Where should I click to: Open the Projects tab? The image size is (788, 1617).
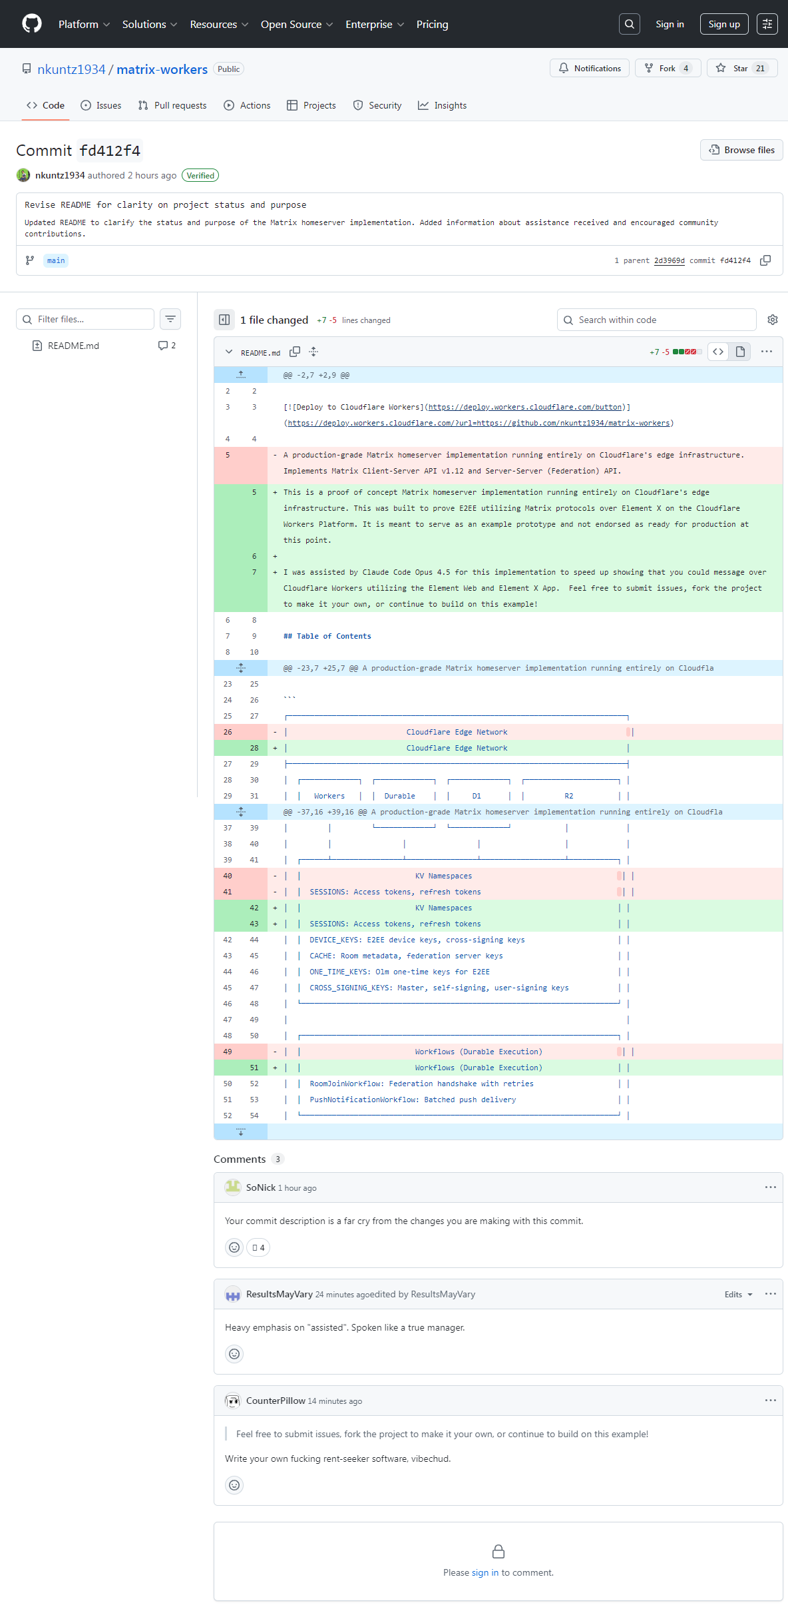tap(311, 105)
